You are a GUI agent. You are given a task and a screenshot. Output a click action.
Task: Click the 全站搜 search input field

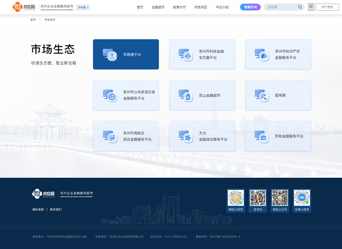[280, 7]
